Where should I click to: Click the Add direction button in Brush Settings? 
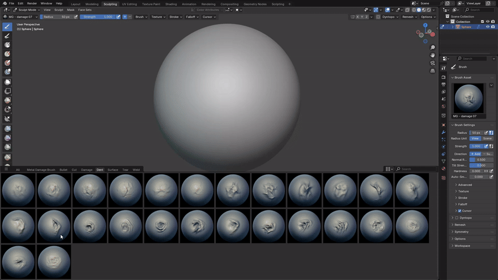point(475,154)
